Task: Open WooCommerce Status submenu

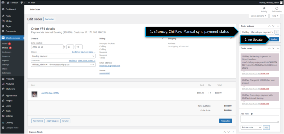Action: pos(5,69)
